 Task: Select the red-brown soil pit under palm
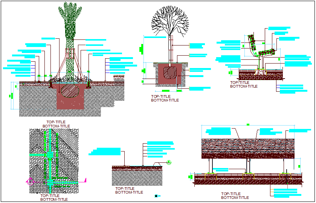coord(70,101)
